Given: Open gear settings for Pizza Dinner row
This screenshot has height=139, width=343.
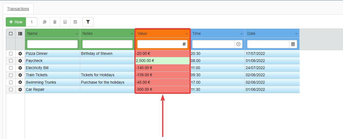Looking at the screenshot, I should click(x=20, y=54).
